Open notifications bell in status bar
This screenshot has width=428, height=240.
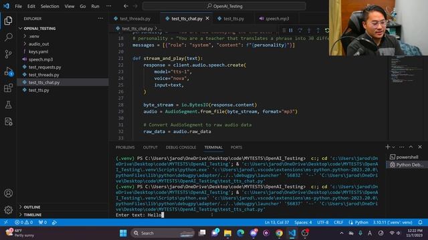421,222
